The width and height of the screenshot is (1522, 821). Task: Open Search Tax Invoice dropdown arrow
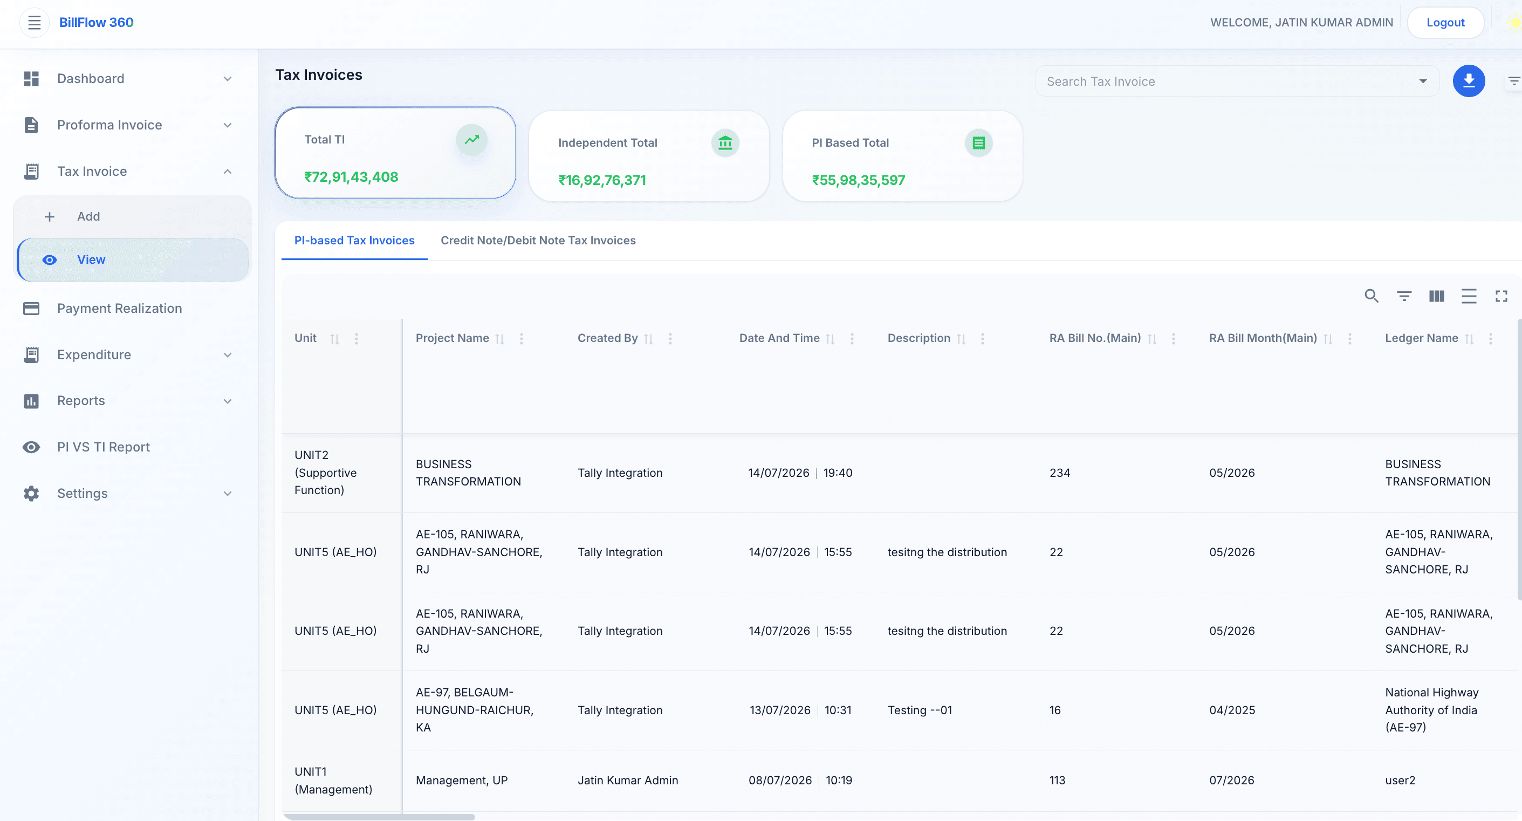[1423, 81]
